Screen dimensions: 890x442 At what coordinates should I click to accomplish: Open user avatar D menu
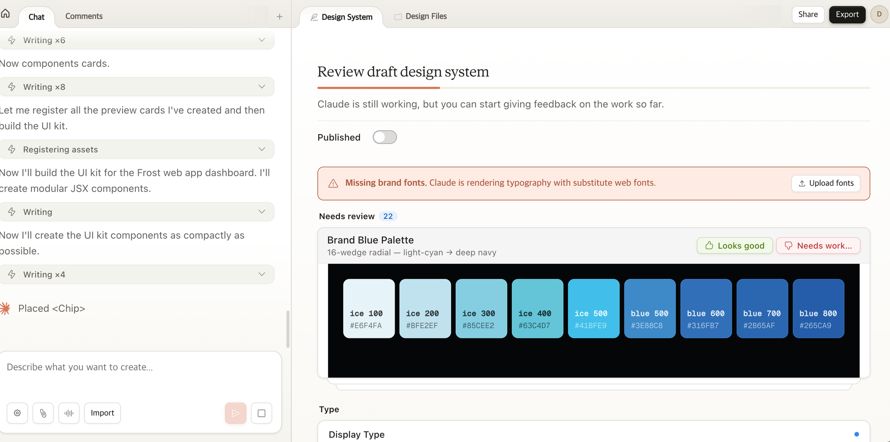tap(879, 14)
